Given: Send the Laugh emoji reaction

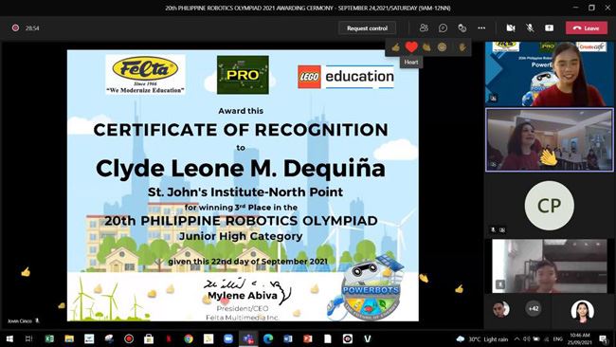Looking at the screenshot, I should click(442, 47).
